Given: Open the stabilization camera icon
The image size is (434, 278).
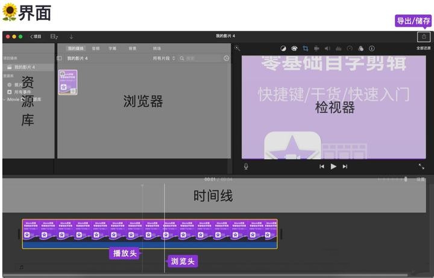Looking at the screenshot, I should 316,48.
